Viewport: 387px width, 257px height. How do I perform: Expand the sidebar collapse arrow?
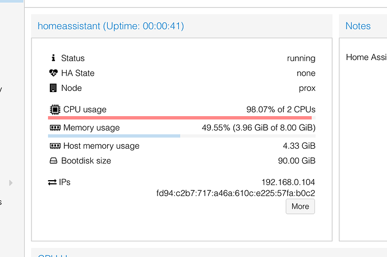11,183
